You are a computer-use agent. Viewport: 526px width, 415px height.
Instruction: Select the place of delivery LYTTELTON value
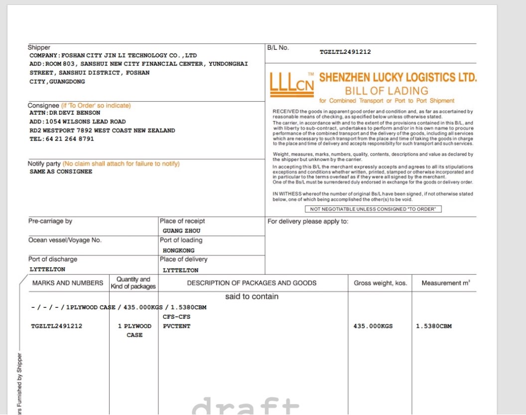point(180,270)
